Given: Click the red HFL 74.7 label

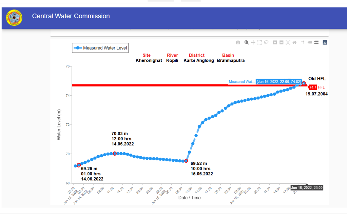Looking at the screenshot, I should tap(312, 87).
